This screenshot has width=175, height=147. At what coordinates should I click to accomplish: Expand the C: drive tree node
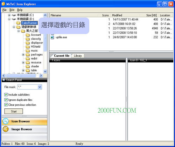pyautogui.click(x=9, y=15)
